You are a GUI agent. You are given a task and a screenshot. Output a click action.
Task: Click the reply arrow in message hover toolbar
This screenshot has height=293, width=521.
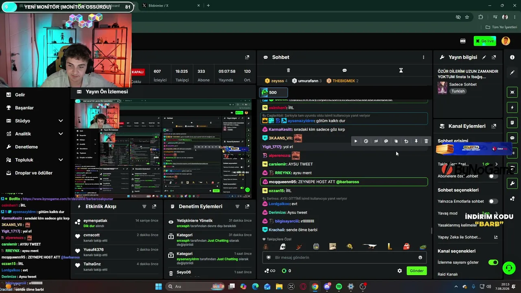coord(406,141)
